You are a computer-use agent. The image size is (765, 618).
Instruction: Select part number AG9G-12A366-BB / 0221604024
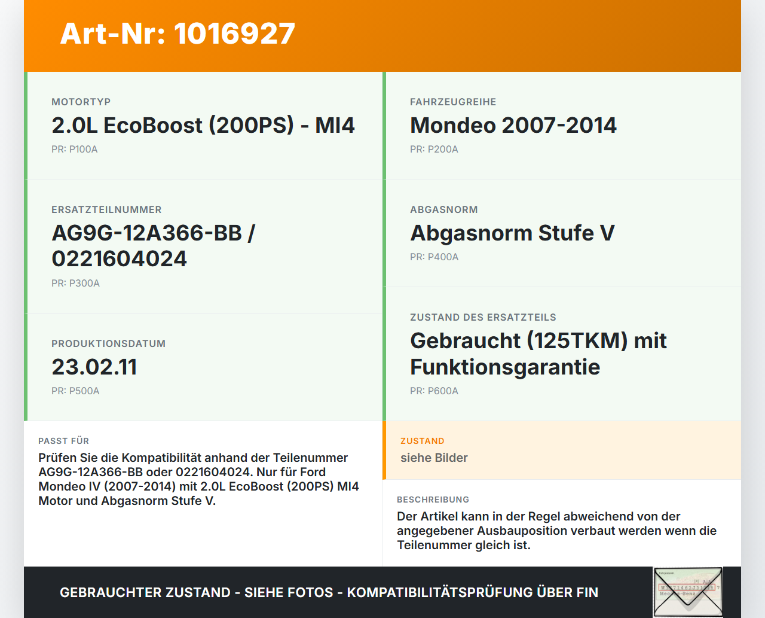154,246
